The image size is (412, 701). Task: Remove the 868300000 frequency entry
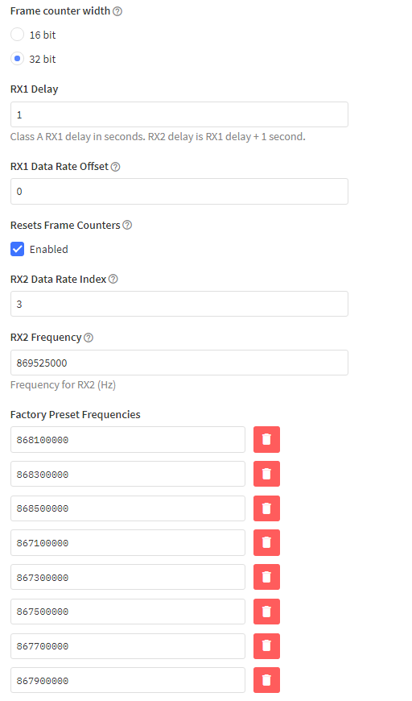pyautogui.click(x=266, y=474)
